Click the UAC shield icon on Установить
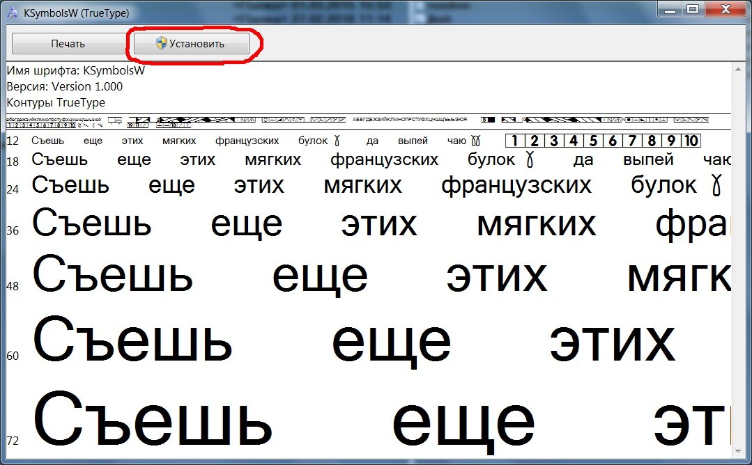 (x=161, y=42)
